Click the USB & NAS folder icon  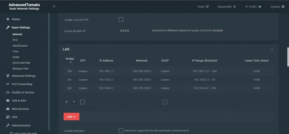[x=8, y=101]
